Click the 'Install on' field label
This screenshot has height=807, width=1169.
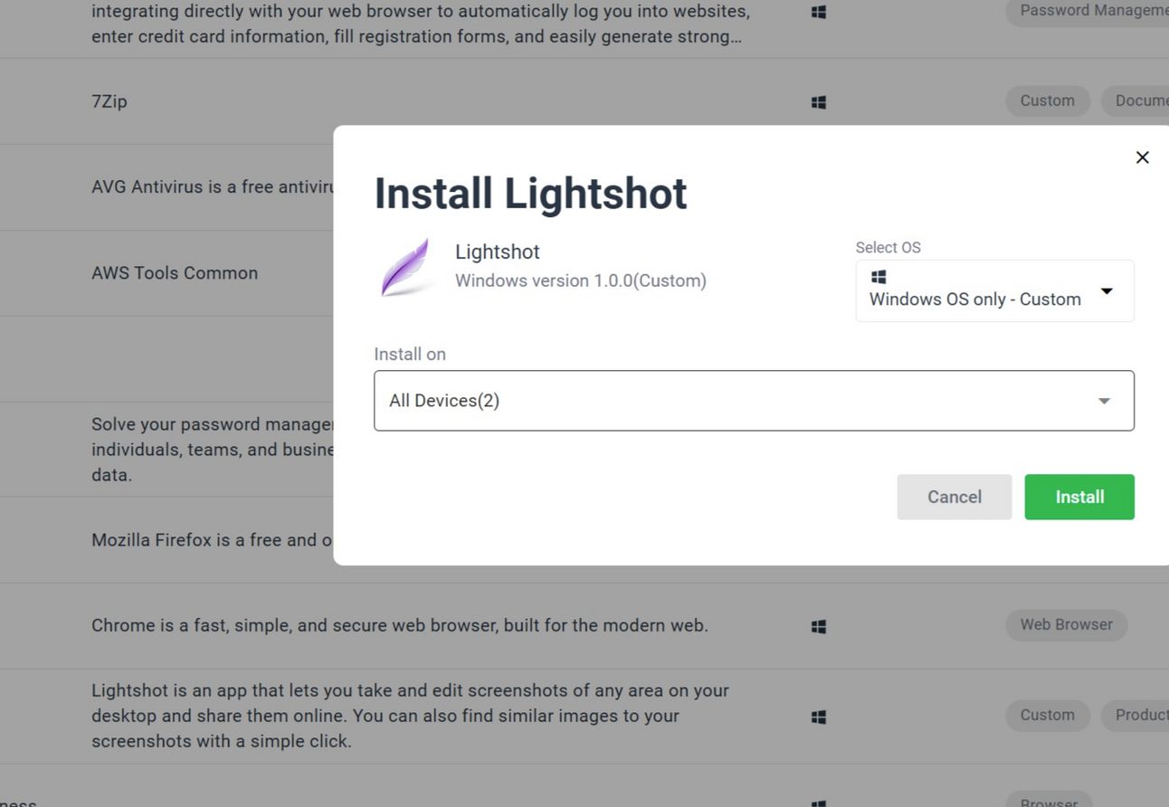click(x=410, y=354)
